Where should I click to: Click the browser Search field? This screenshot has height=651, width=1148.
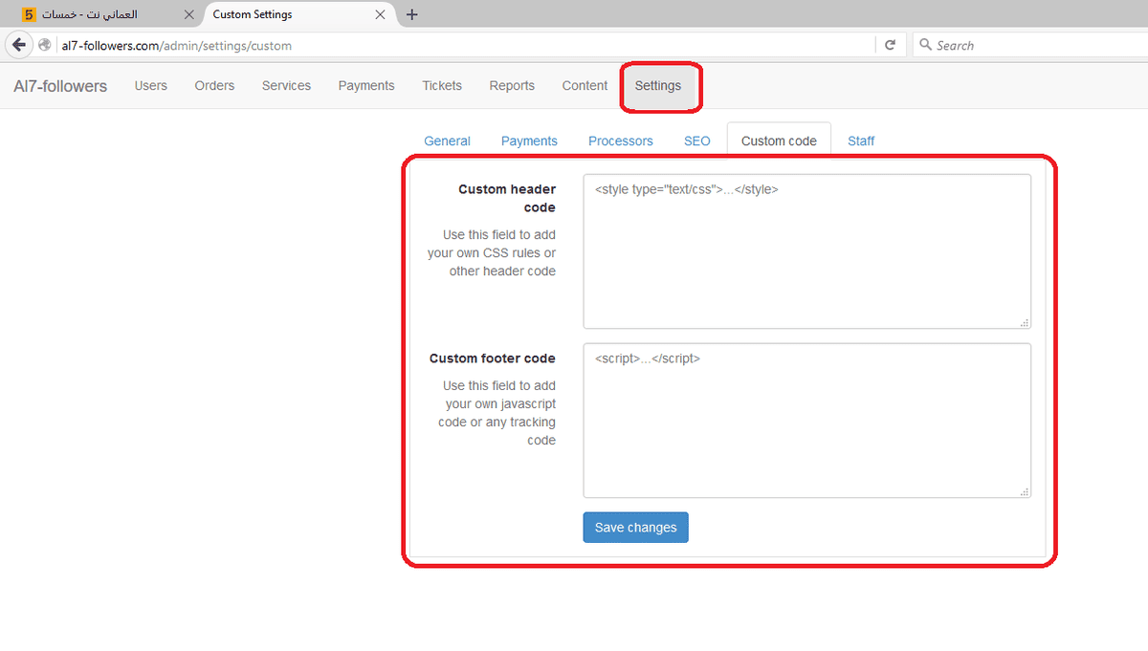coord(1029,45)
